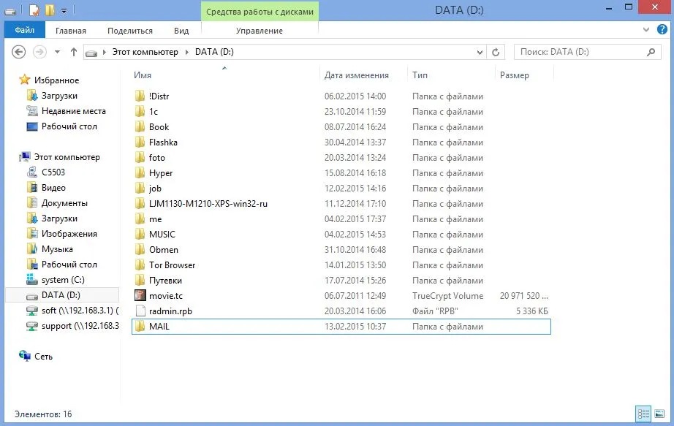
Task: Open recent locations dropdown arrow
Action: (x=57, y=52)
